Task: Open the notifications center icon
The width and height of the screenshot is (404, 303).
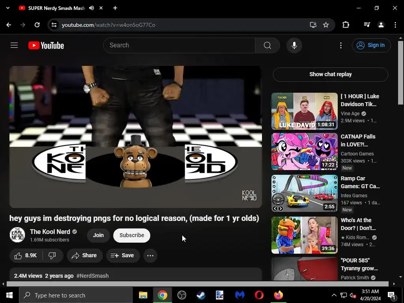Action: pyautogui.click(x=391, y=295)
